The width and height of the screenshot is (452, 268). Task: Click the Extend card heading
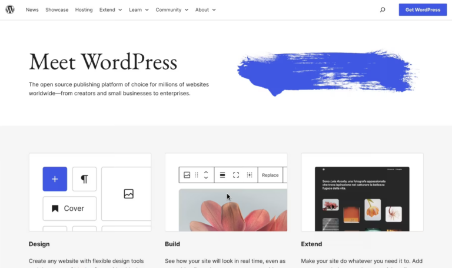coord(311,244)
